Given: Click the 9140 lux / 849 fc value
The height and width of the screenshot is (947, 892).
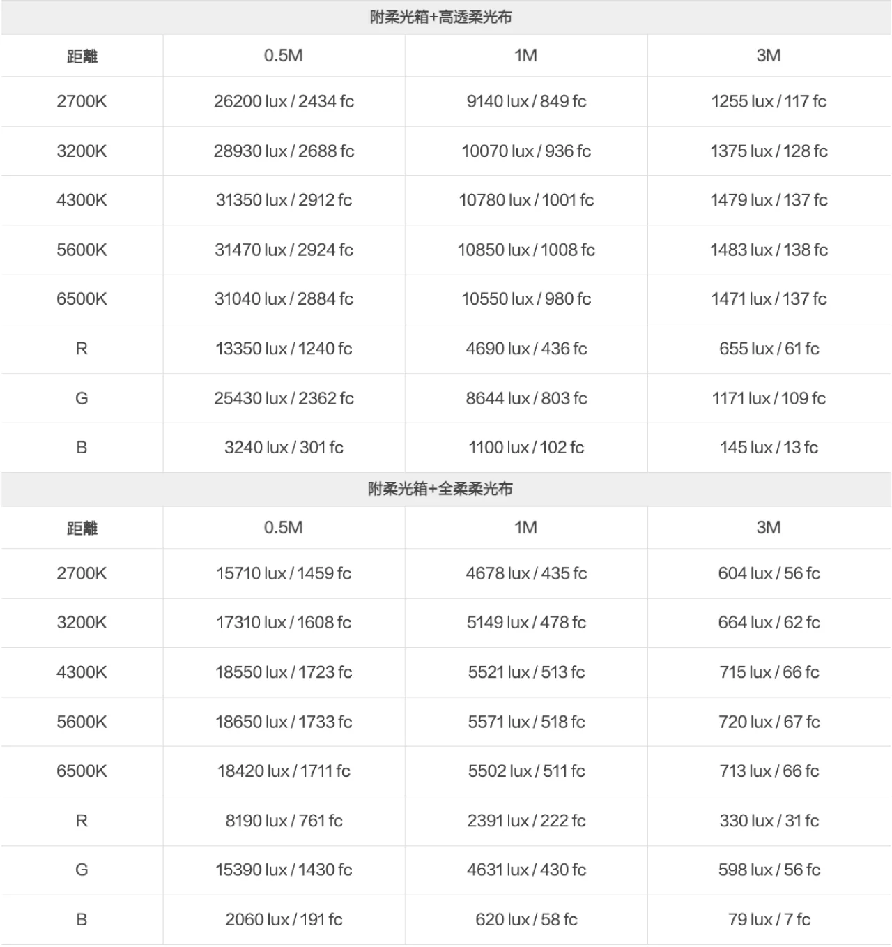Looking at the screenshot, I should (x=526, y=102).
